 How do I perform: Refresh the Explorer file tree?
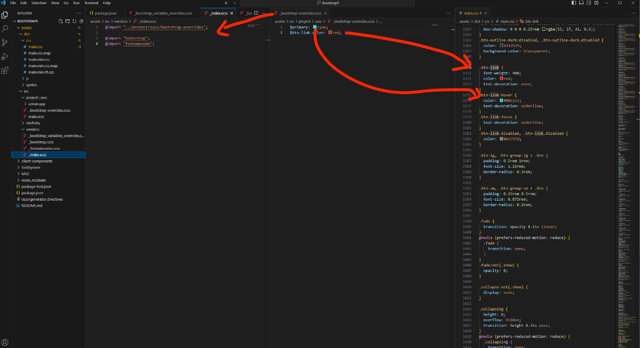coord(74,21)
